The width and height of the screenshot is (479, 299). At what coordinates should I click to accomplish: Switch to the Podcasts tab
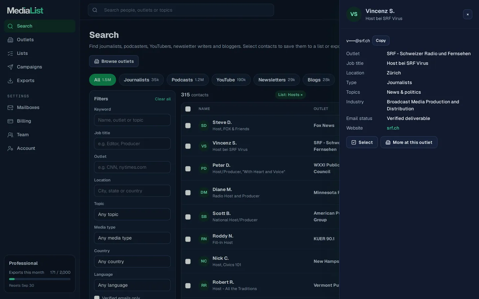tap(188, 80)
